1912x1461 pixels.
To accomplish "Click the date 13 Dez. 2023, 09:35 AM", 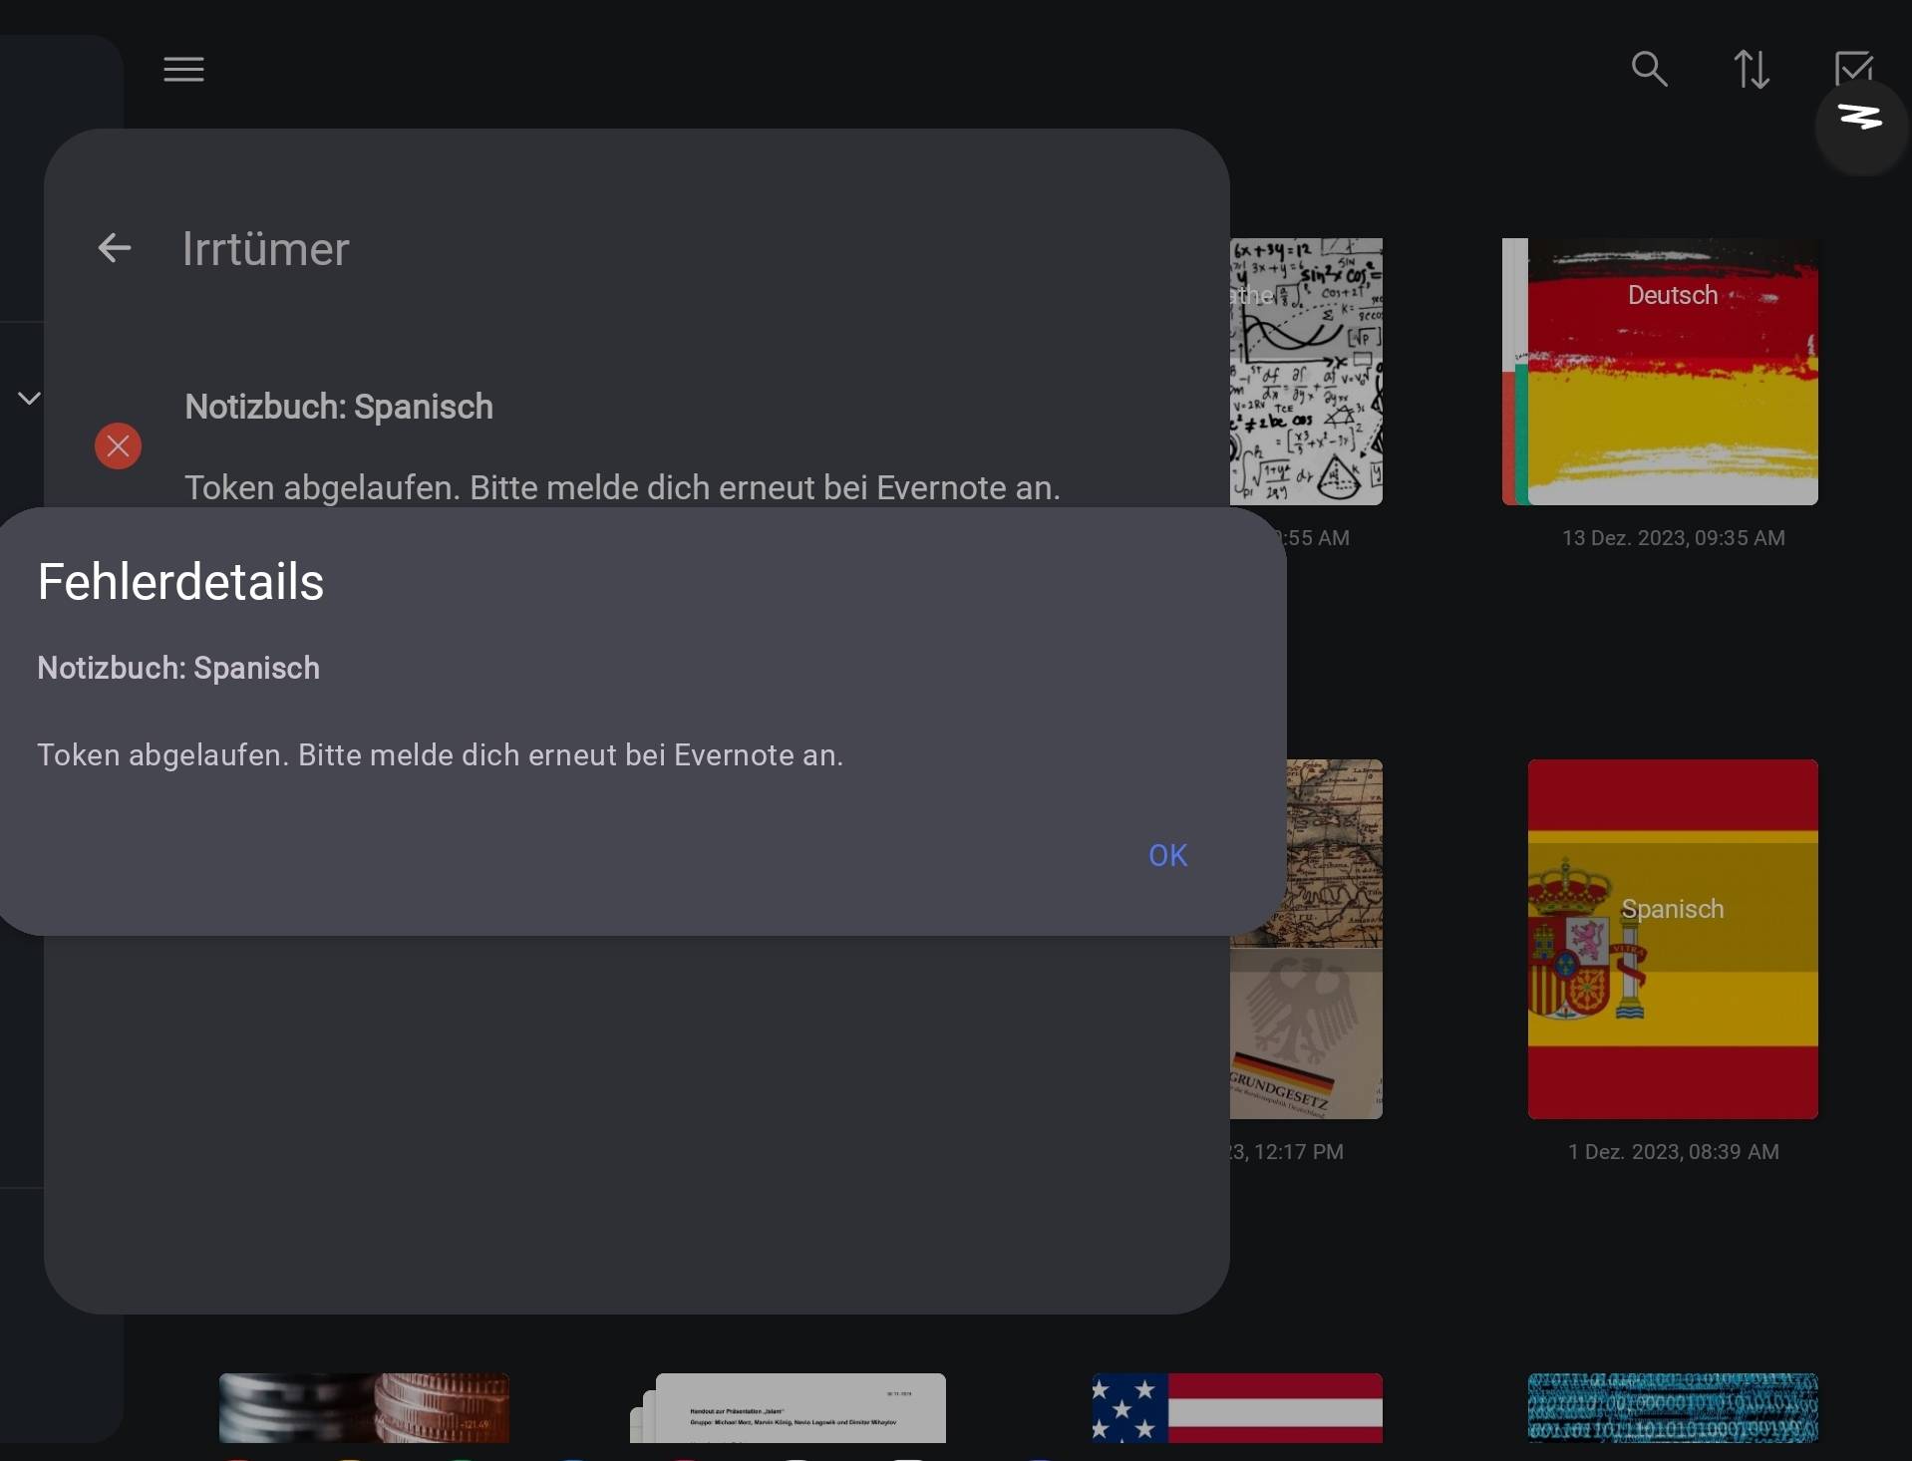I will pos(1672,538).
